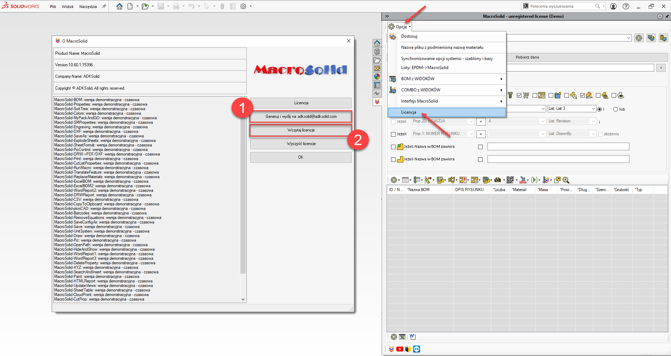Select 'Dostosuj' in Opcje menu
Viewport: 671px width, 356px height.
[447, 36]
